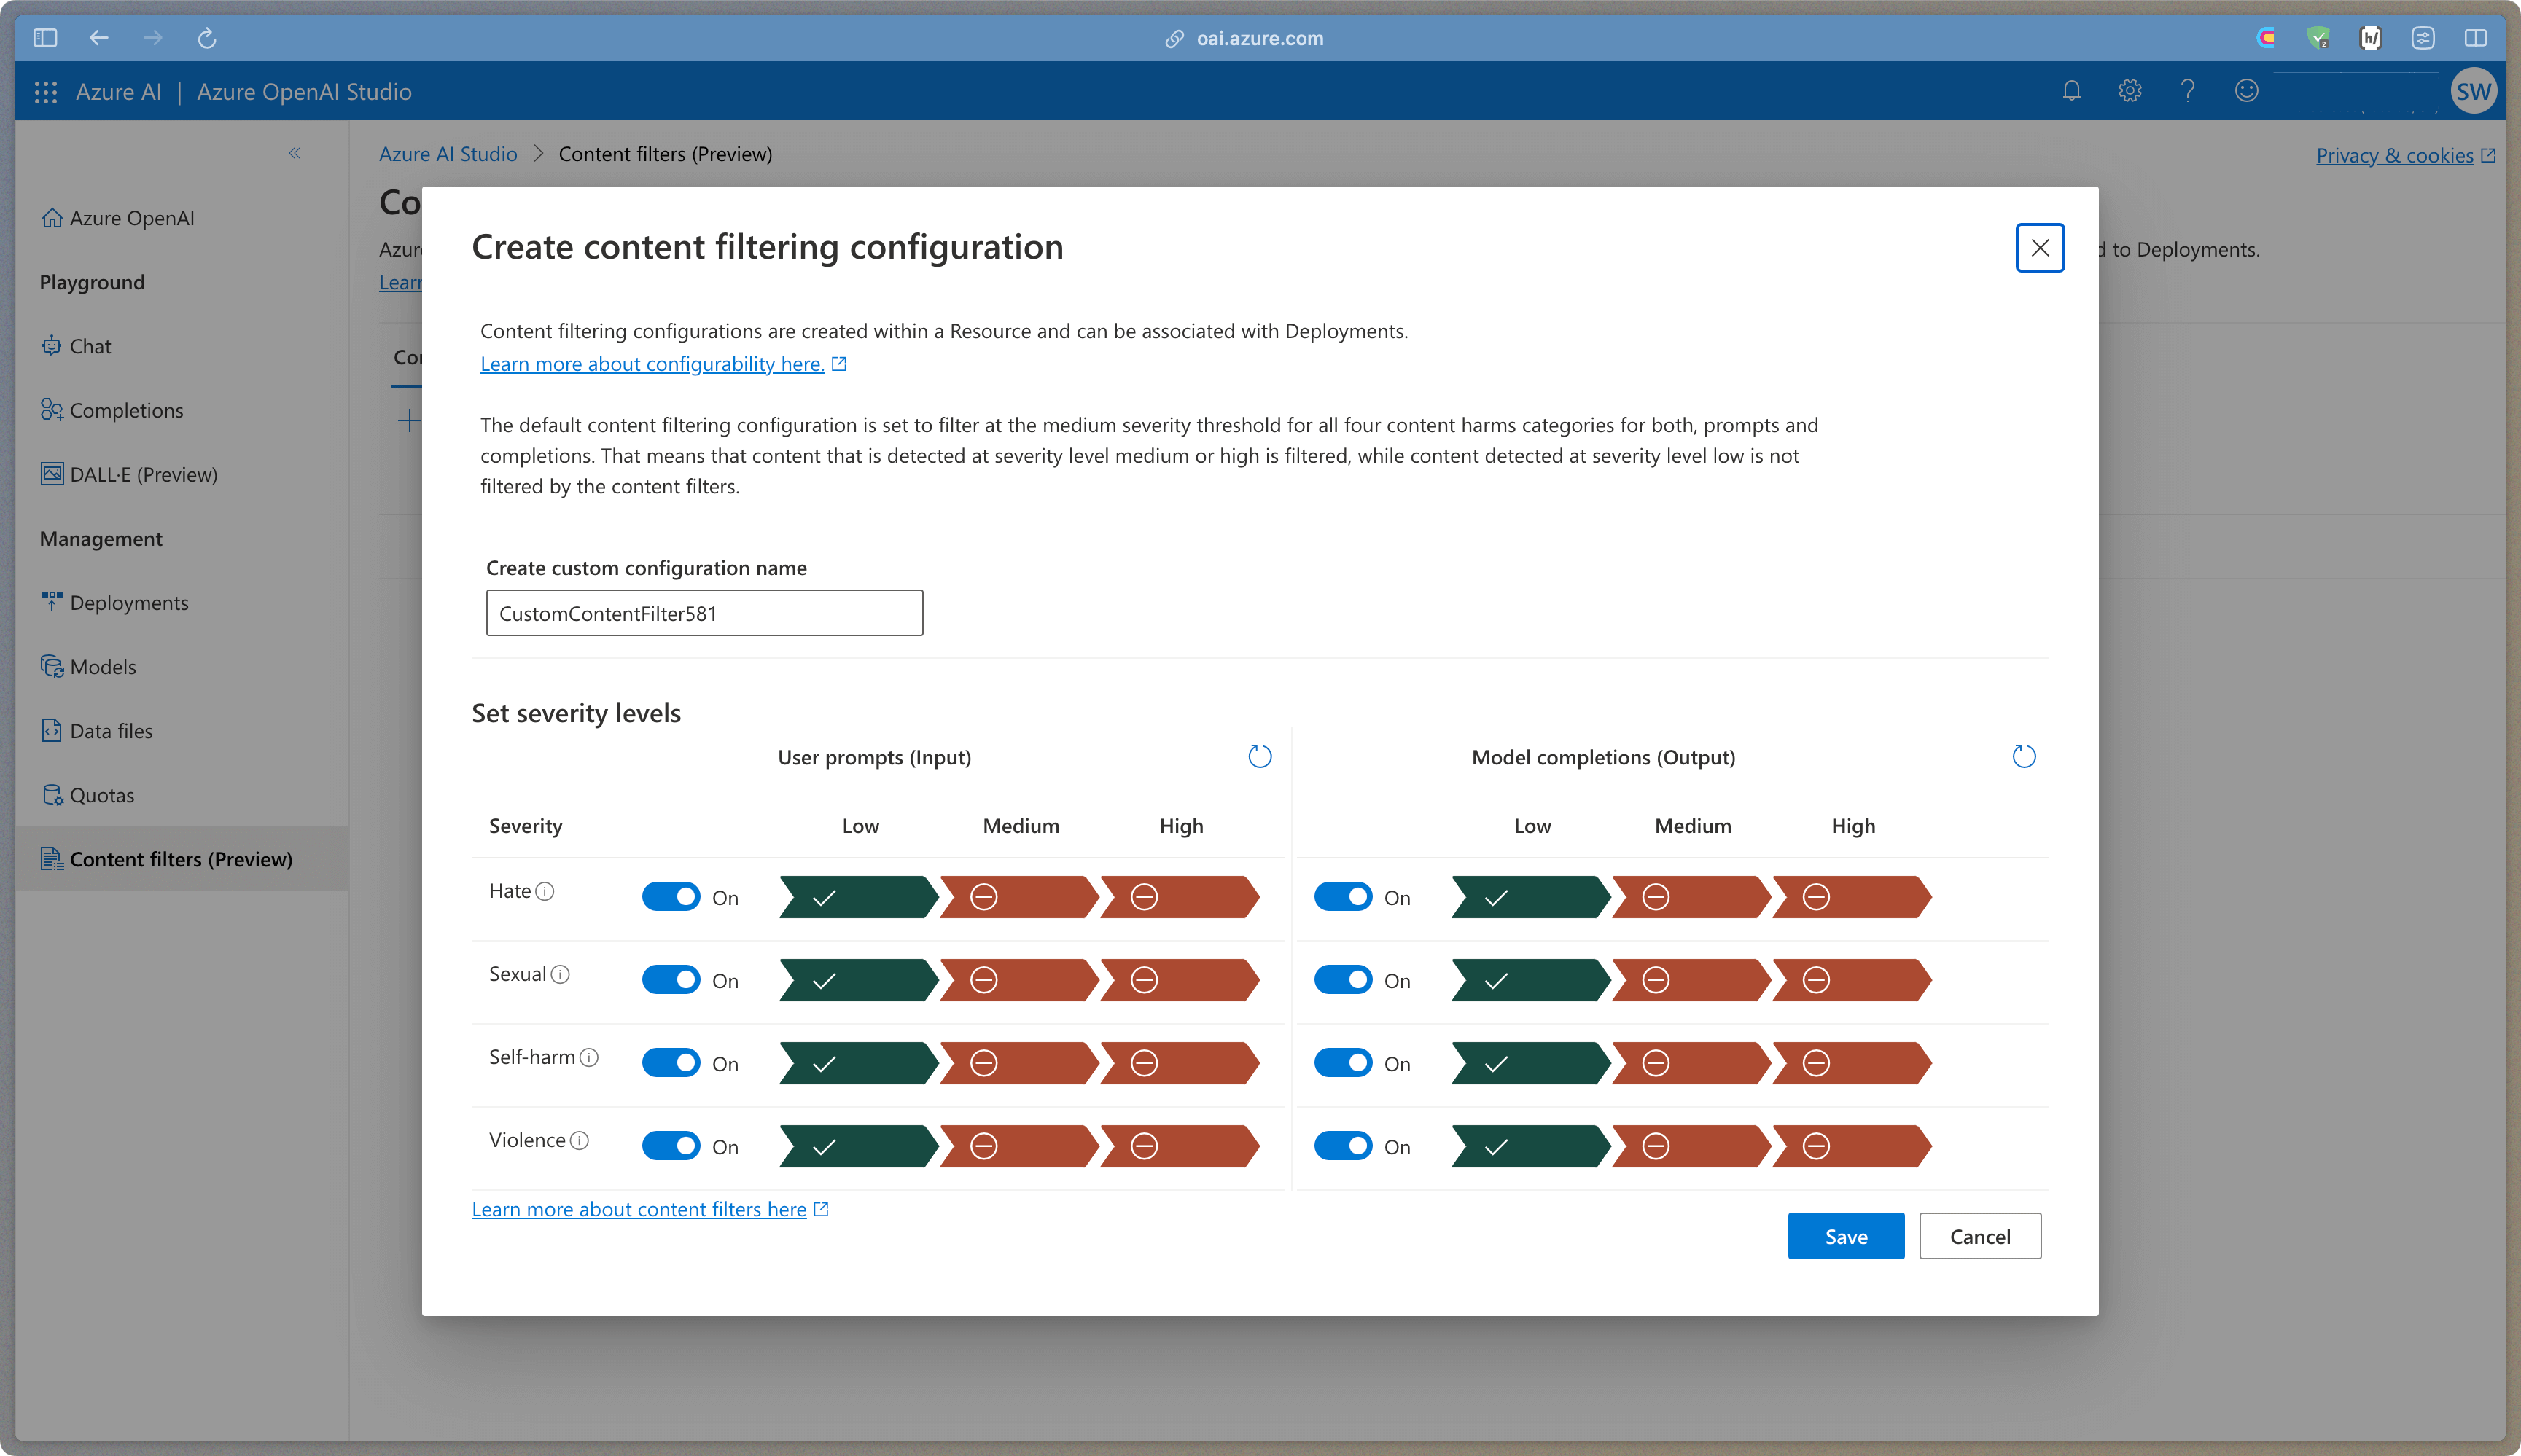Click the browser back arrow
The height and width of the screenshot is (1456, 2521).
tap(98, 38)
